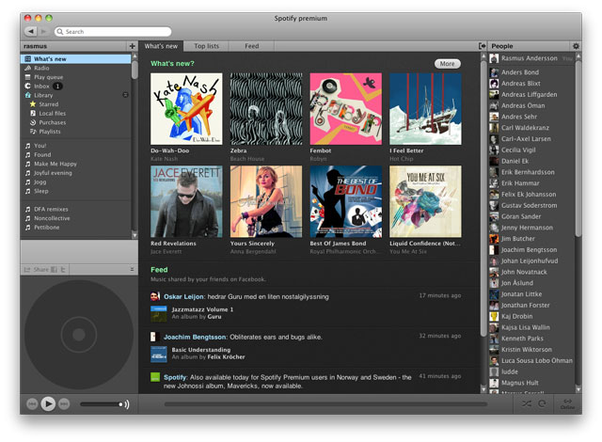Open People panel settings gear
This screenshot has height=442, width=602.
tap(576, 46)
